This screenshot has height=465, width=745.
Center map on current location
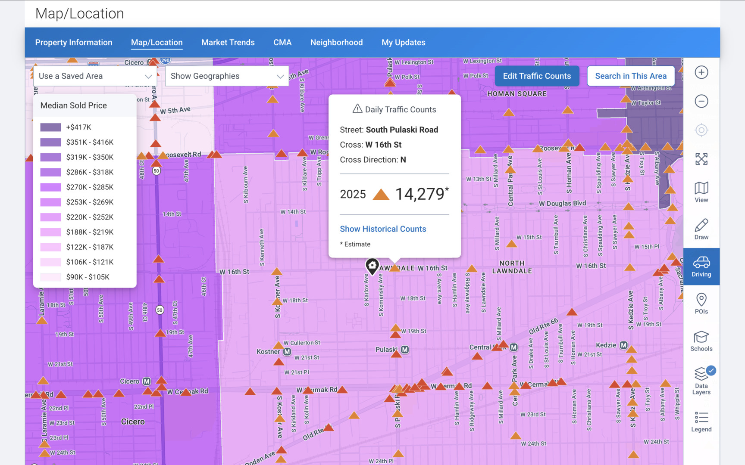[701, 130]
